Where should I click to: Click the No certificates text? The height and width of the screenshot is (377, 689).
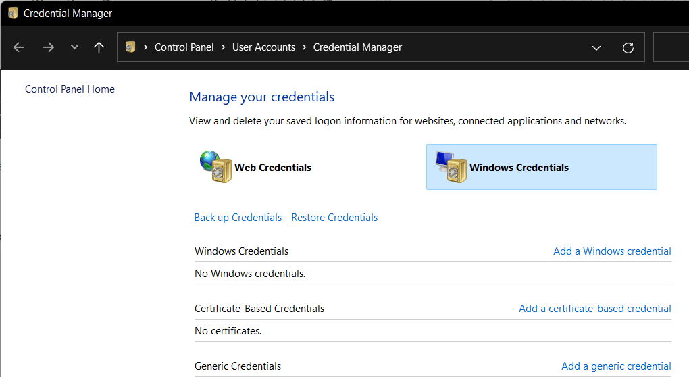pos(228,331)
